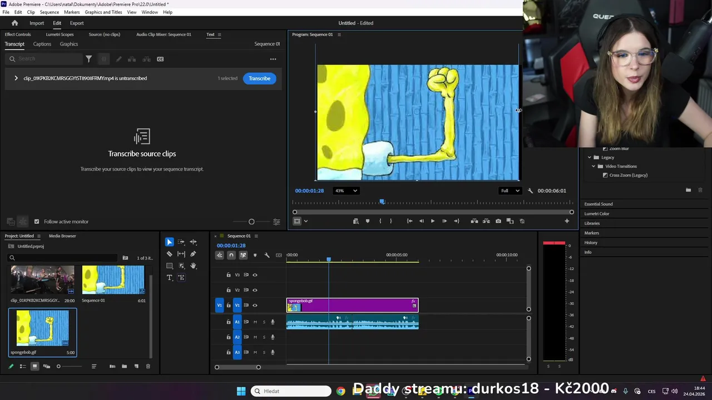Click the Transcribe button
The width and height of the screenshot is (712, 400).
coord(259,78)
